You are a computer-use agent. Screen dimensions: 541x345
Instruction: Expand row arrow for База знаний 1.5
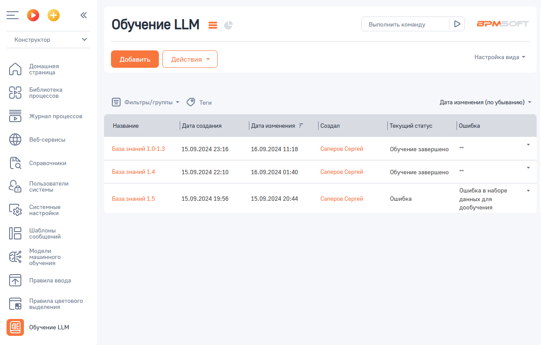click(x=528, y=191)
